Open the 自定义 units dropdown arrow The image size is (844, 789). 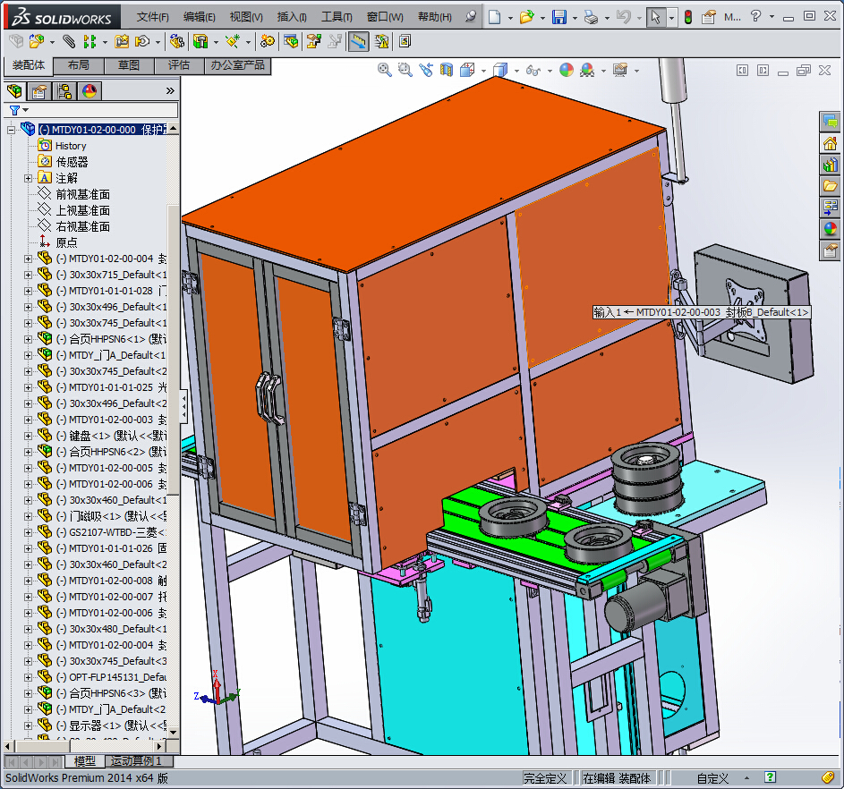click(x=746, y=777)
